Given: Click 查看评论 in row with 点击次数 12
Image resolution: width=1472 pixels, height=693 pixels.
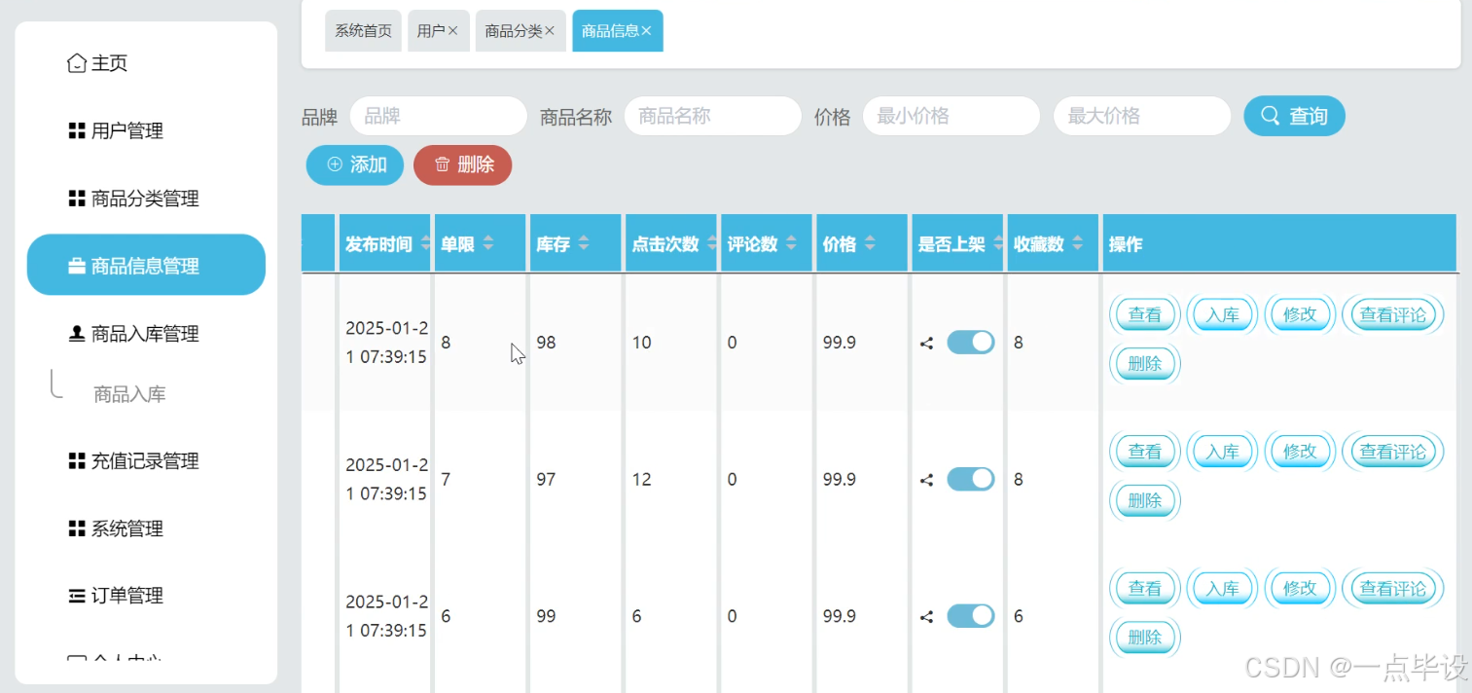Looking at the screenshot, I should tap(1392, 452).
